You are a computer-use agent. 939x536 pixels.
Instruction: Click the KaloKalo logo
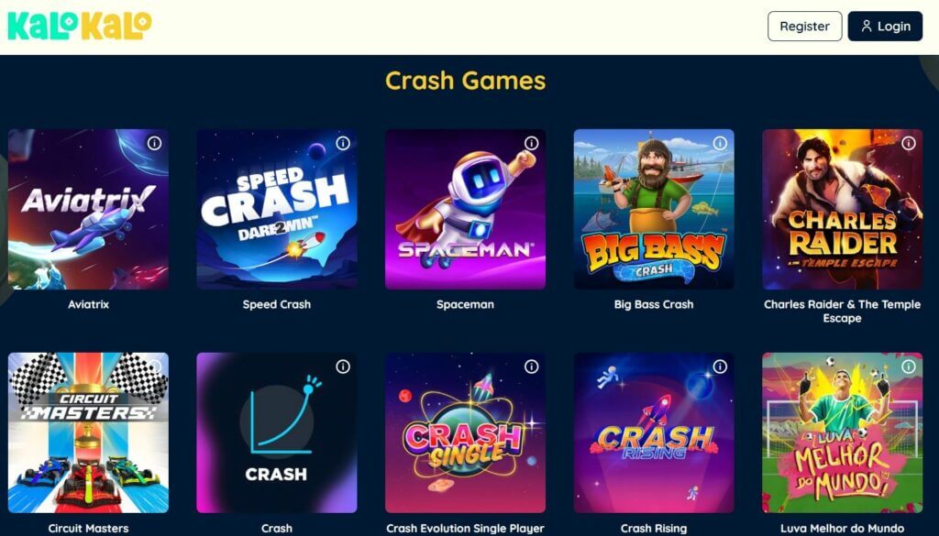[x=80, y=26]
